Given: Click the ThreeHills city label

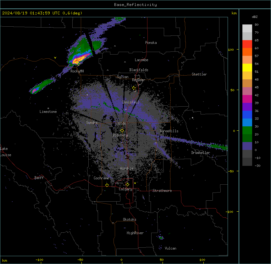Looking at the screenshot, I should (169, 131).
